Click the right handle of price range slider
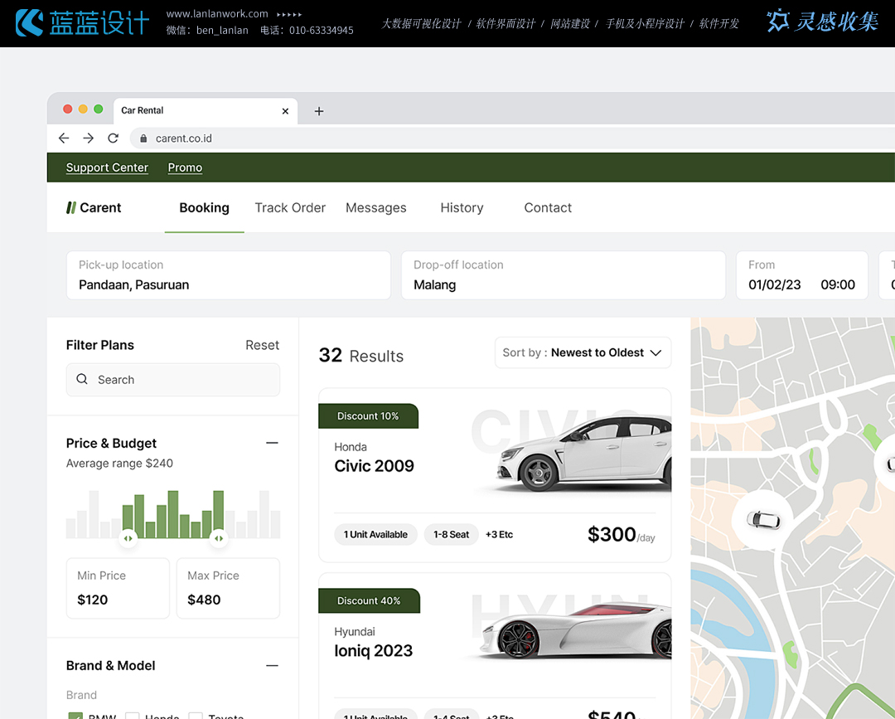The image size is (895, 719). pos(218,538)
